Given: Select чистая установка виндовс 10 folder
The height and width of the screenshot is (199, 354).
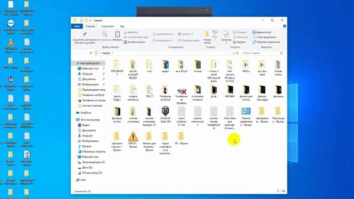Looking at the screenshot, I should click(x=149, y=112).
